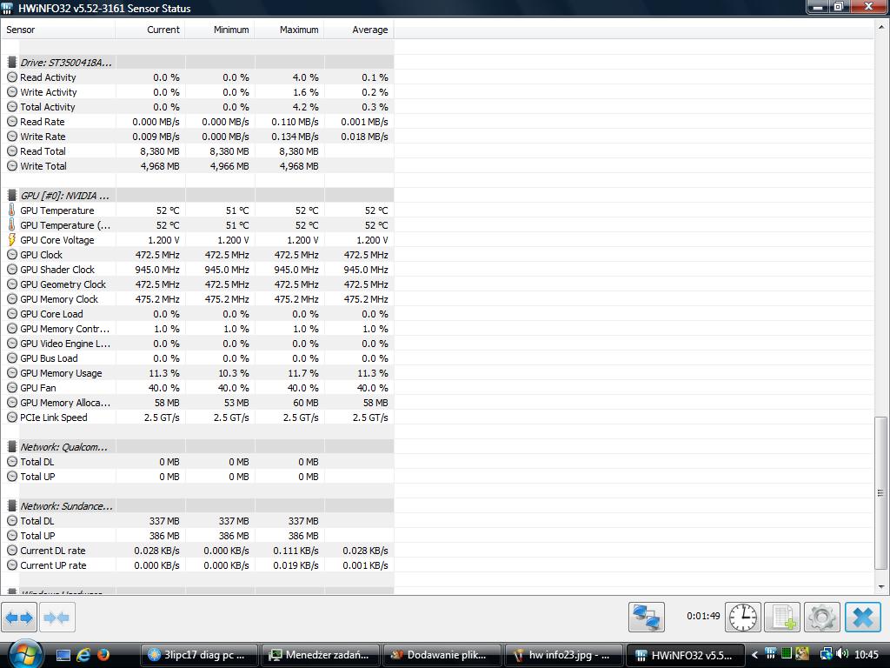The width and height of the screenshot is (890, 668).
Task: Click the expand columns arrows button
Action: point(19,617)
